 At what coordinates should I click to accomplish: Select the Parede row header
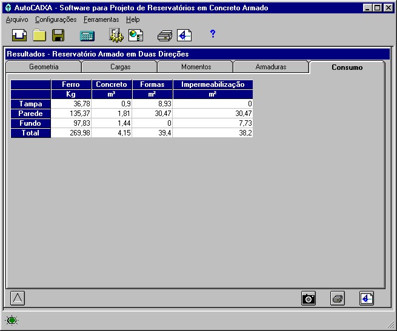coord(31,114)
